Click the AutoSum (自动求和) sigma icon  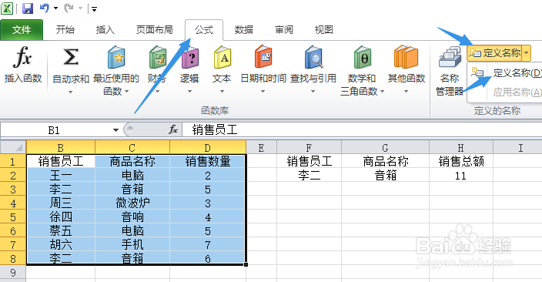[x=71, y=57]
